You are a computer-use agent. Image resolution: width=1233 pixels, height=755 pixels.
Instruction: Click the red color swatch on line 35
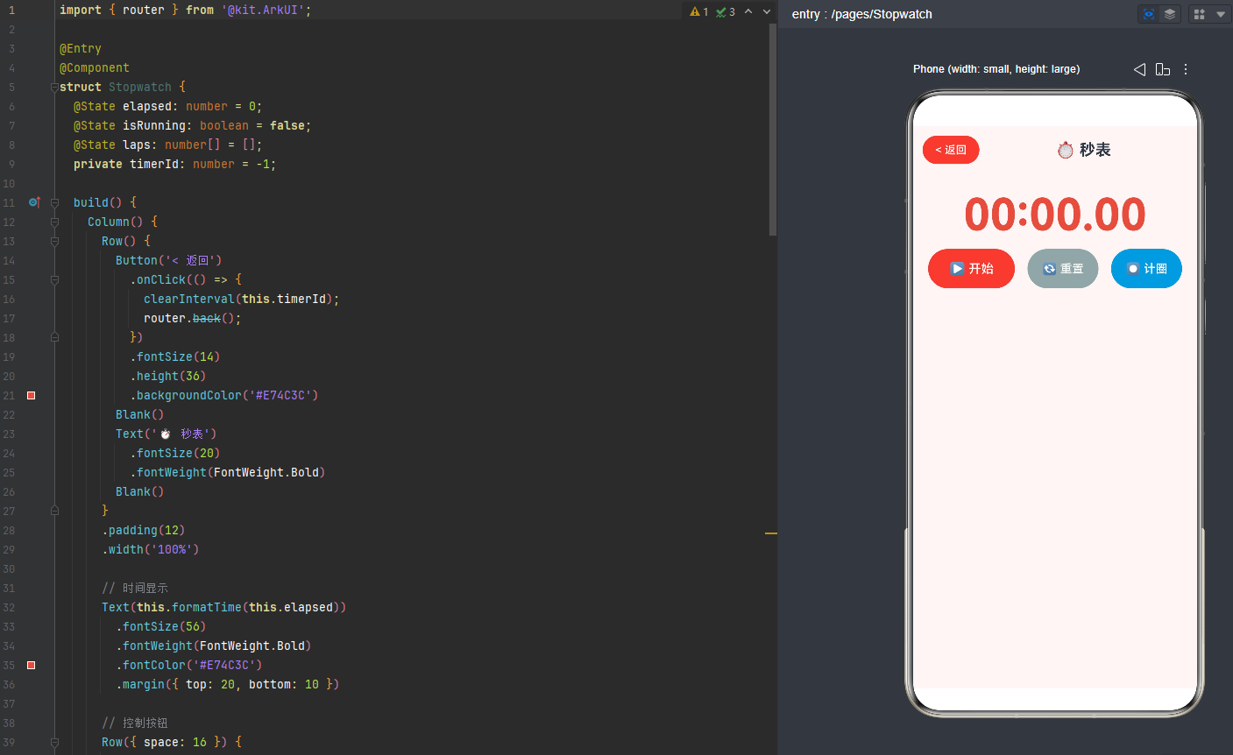pos(31,665)
